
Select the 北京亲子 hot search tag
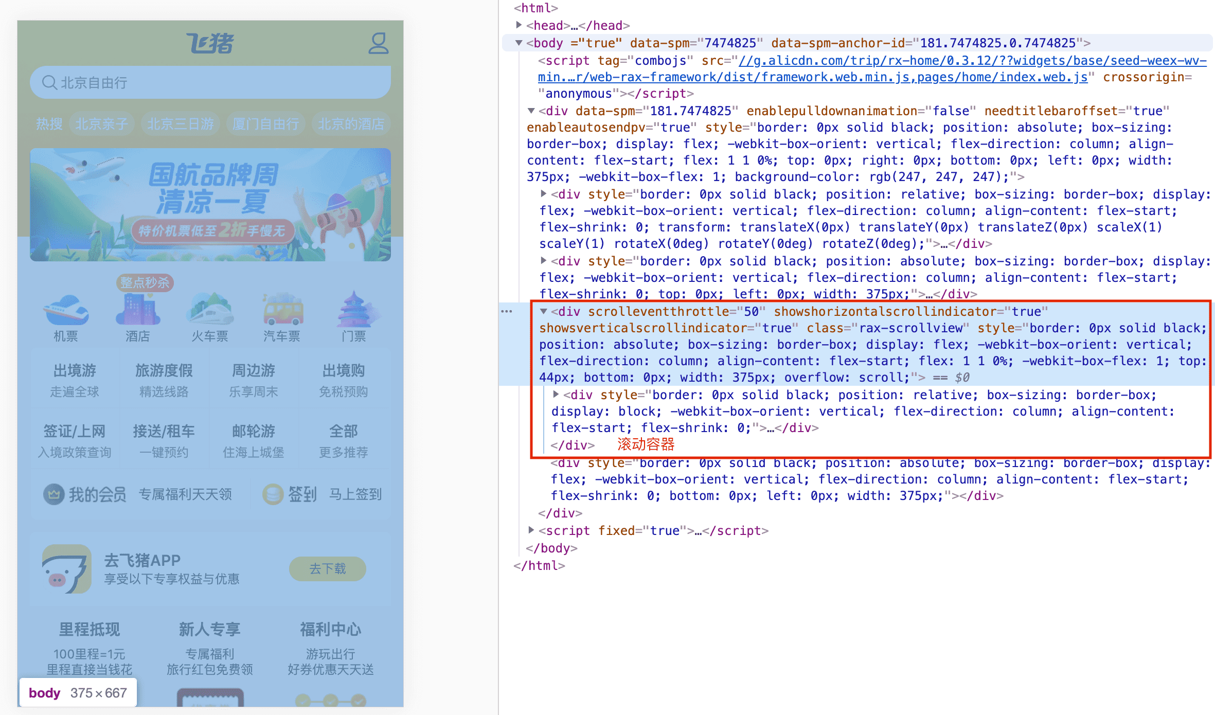pyautogui.click(x=101, y=124)
